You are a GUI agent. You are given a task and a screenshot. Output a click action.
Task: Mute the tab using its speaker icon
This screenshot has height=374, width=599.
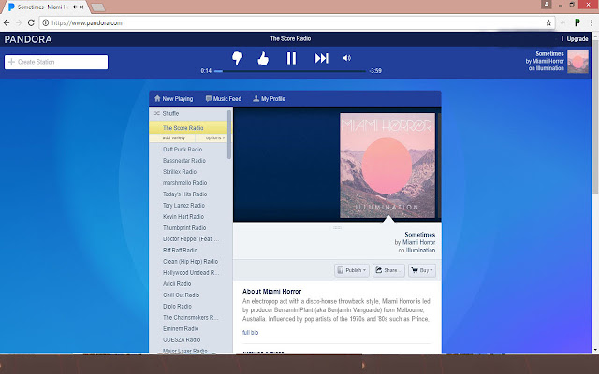pos(75,7)
